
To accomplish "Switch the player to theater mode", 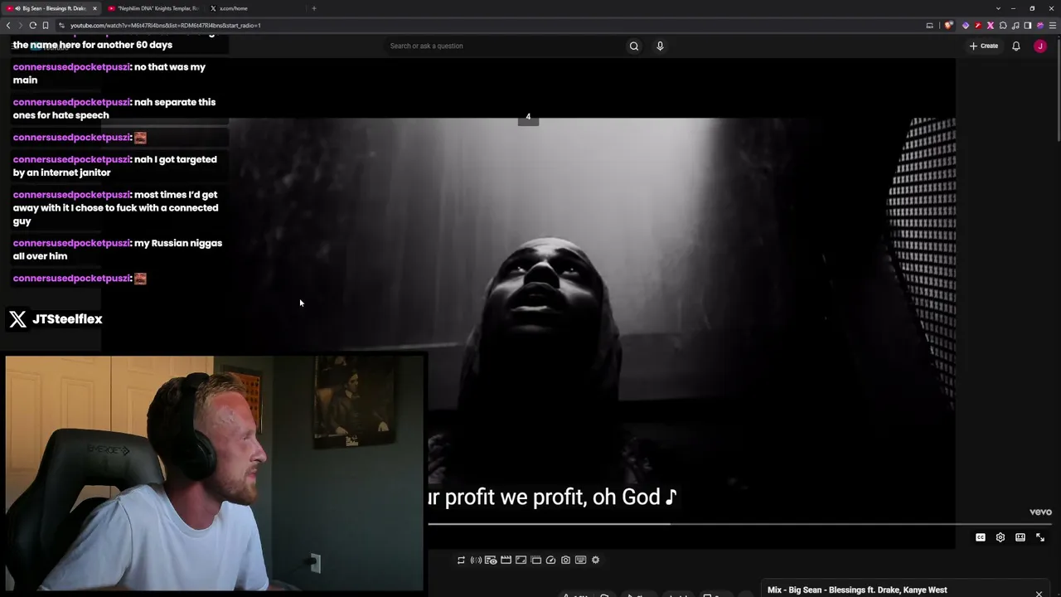I will point(1020,537).
